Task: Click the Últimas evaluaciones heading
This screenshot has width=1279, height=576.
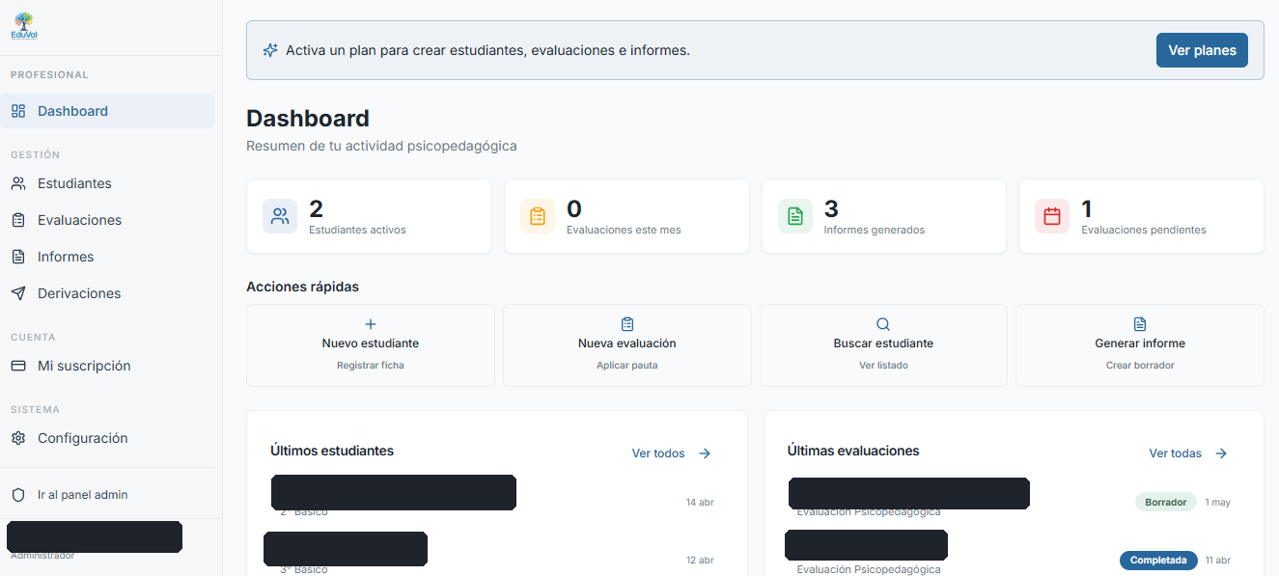Action: (853, 451)
